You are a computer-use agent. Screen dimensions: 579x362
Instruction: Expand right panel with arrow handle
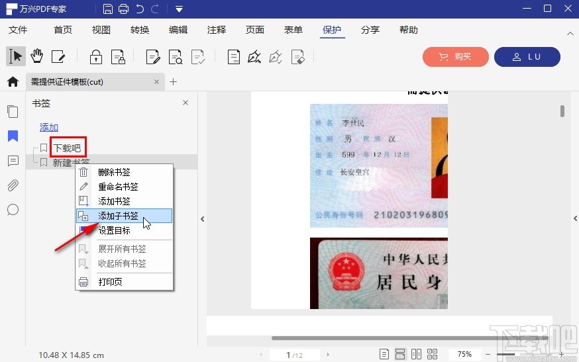[575, 218]
